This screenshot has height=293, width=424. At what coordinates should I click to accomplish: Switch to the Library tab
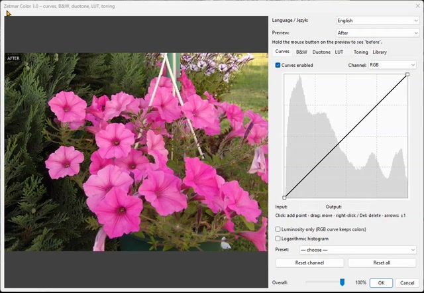click(380, 52)
